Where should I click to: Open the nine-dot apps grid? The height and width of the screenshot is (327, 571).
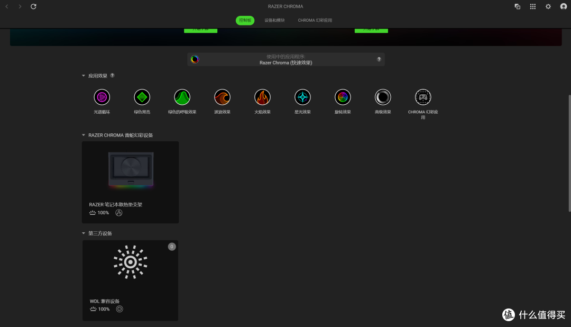coord(533,6)
